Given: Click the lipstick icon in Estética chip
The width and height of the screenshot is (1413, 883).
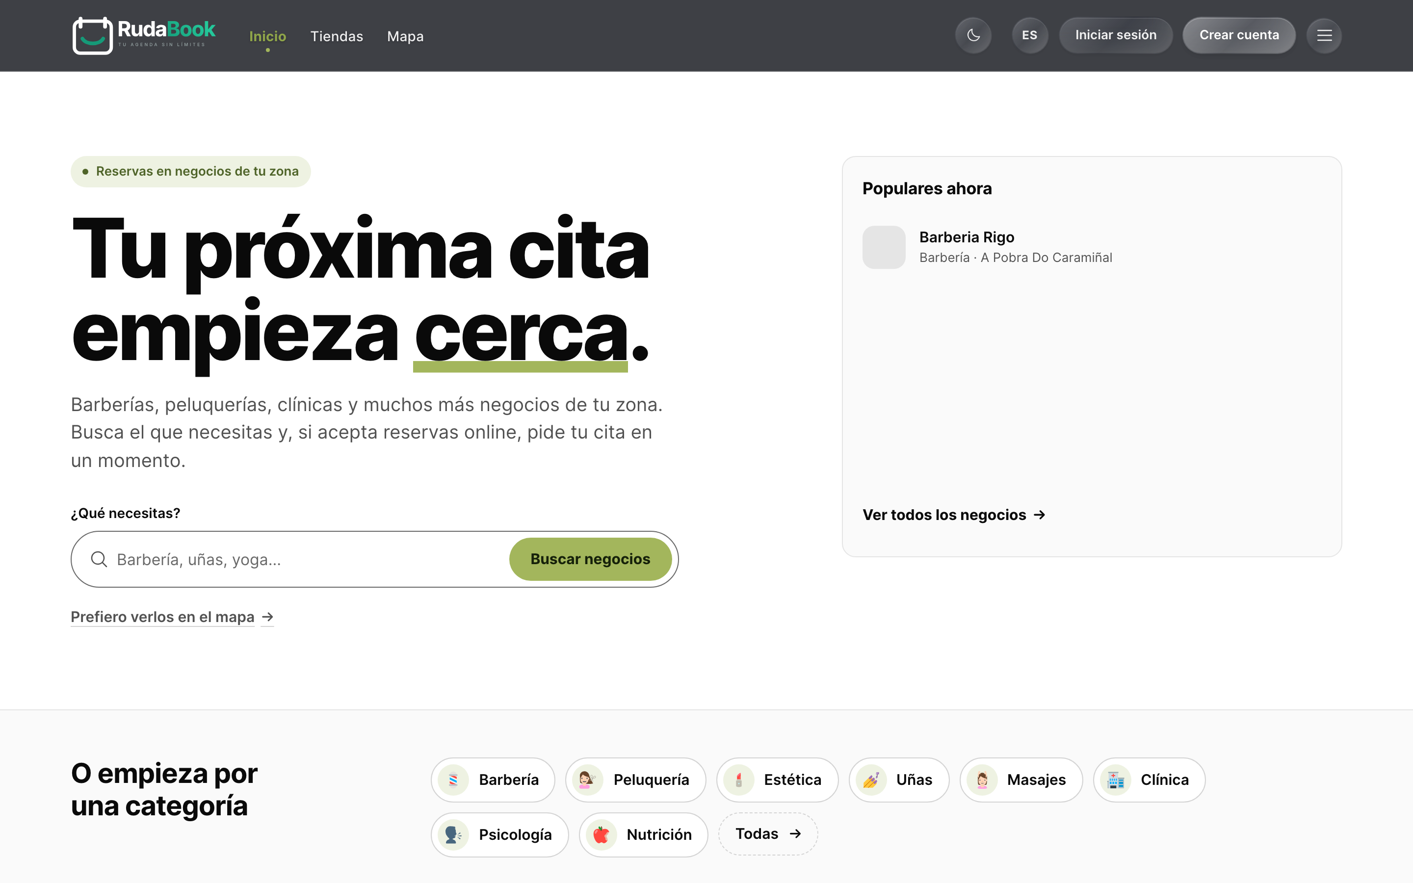Looking at the screenshot, I should coord(738,779).
